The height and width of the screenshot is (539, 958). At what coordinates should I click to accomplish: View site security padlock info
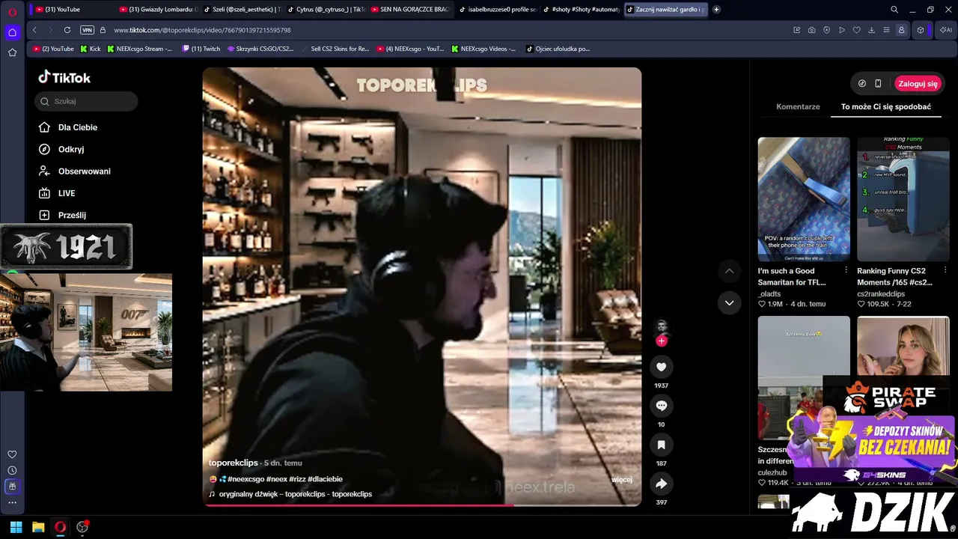pos(103,30)
